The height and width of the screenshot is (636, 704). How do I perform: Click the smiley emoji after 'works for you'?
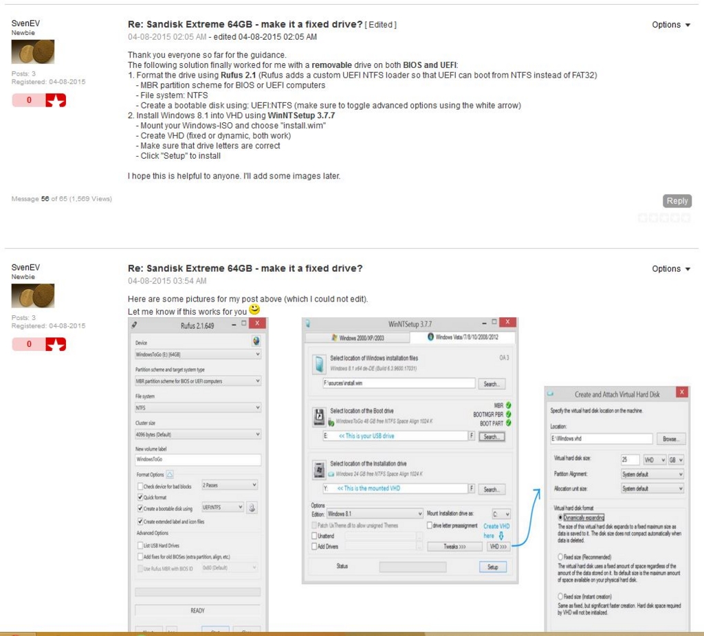point(254,310)
